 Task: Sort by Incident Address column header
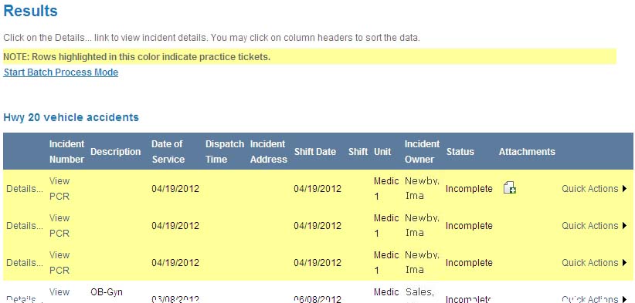coord(269,151)
